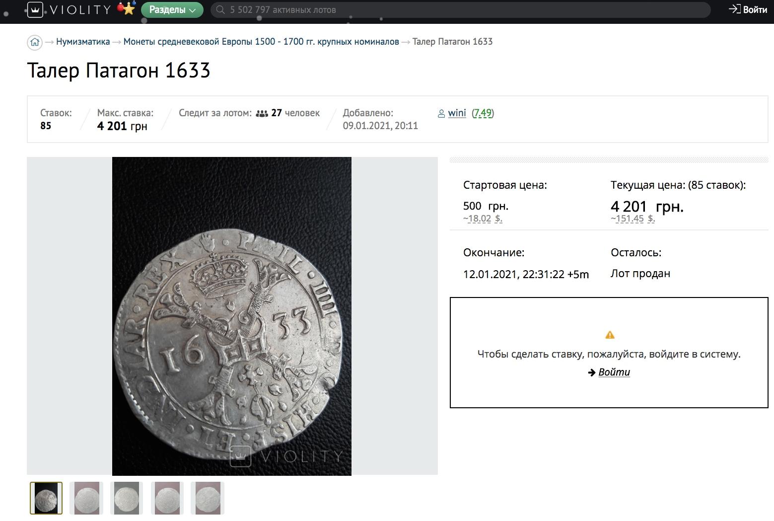774x521 pixels.
Task: Open the Разделы dropdown menu
Action: [172, 10]
